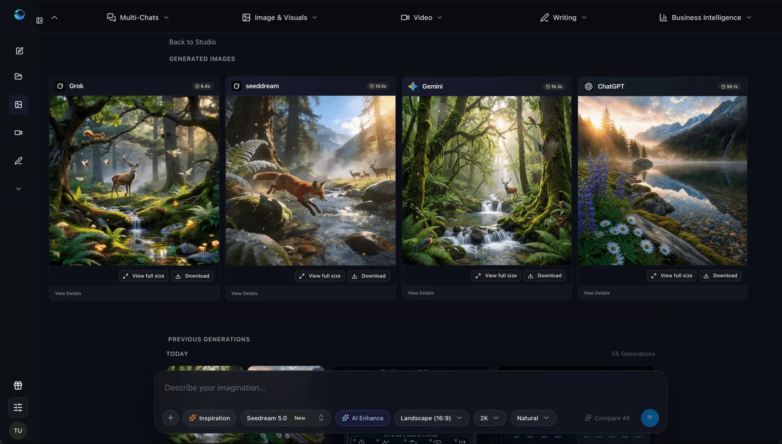Image resolution: width=782 pixels, height=444 pixels.
Task: Open the Multi-Chats menu
Action: click(x=138, y=18)
